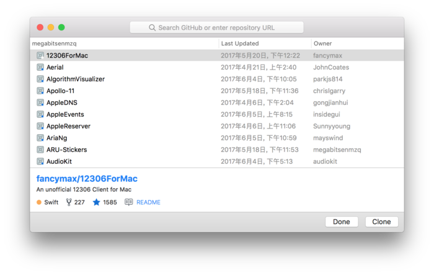Click the date 2017年6月4日, 下午5:13
This screenshot has width=434, height=275.
coord(257,161)
